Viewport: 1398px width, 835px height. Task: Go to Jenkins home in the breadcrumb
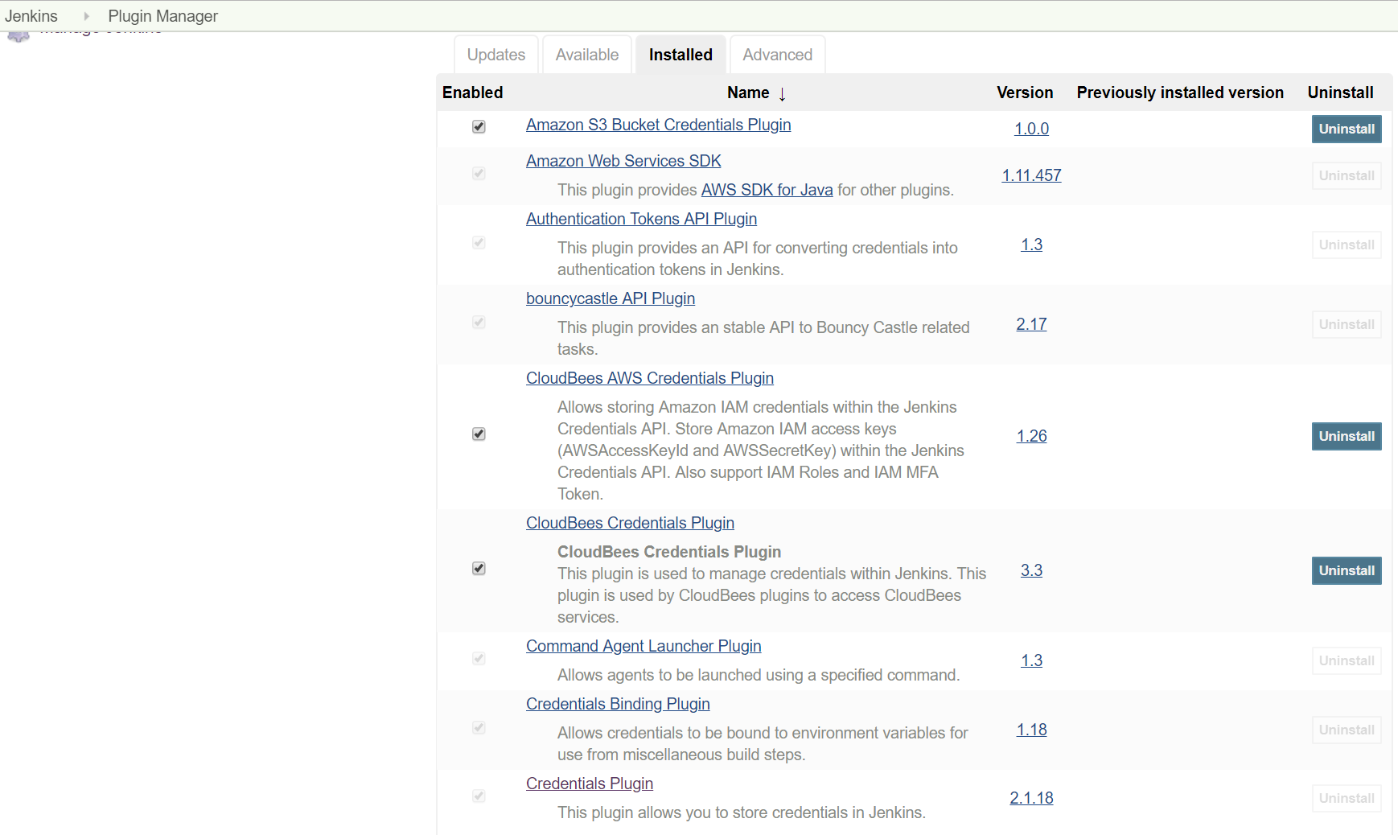pos(31,16)
